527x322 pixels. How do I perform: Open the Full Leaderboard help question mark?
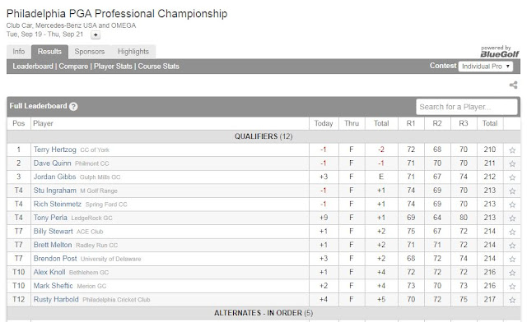[x=73, y=106]
